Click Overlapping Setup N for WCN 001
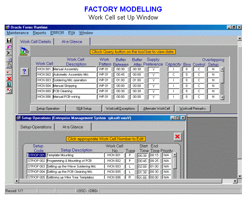 pos(213,69)
